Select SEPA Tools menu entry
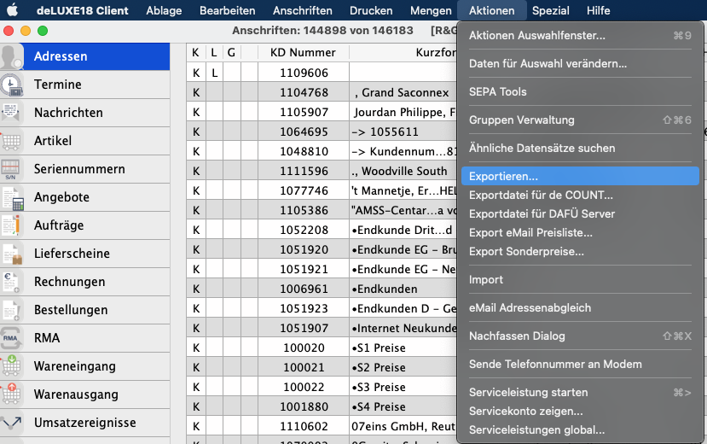This screenshot has height=444, width=707. pyautogui.click(x=498, y=91)
